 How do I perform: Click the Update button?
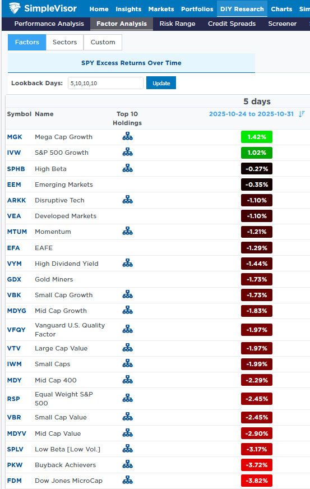(x=161, y=83)
